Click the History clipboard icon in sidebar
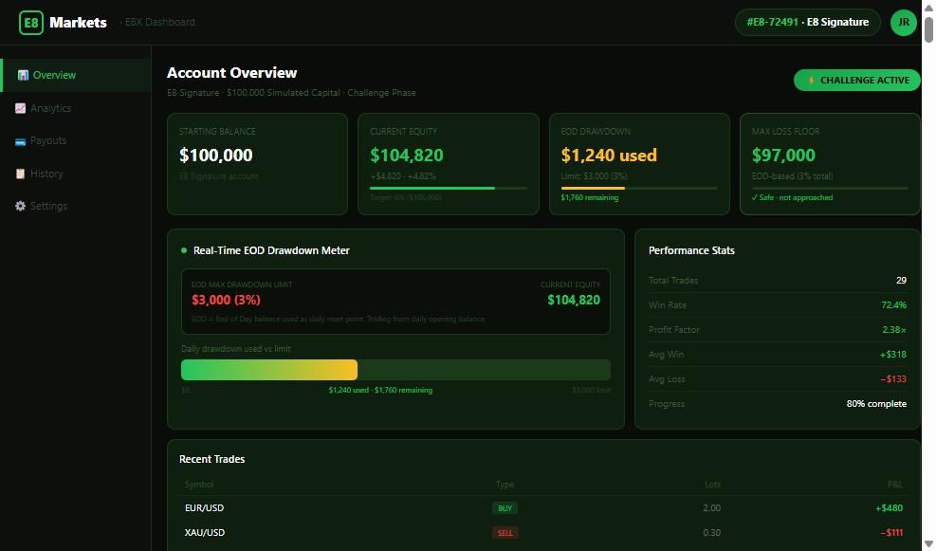This screenshot has height=551, width=936. [20, 174]
